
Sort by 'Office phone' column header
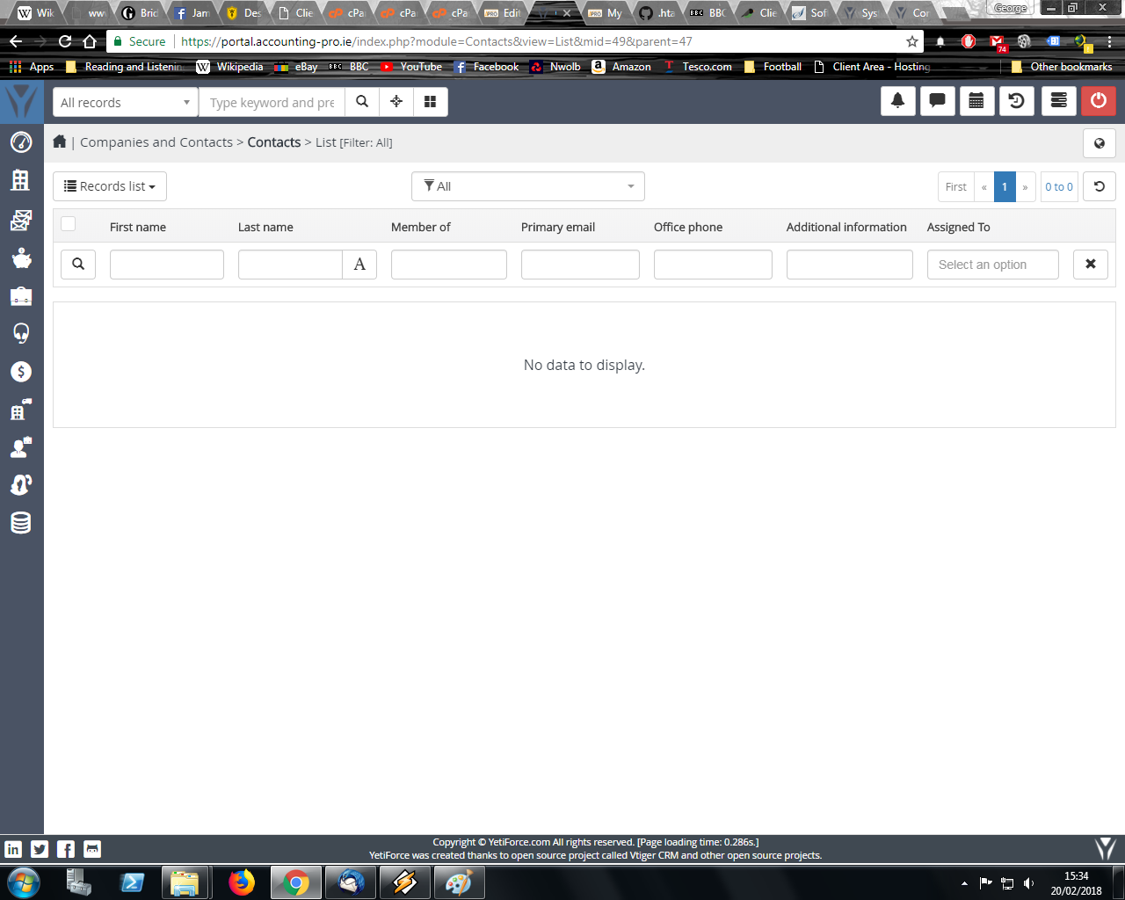pos(688,227)
